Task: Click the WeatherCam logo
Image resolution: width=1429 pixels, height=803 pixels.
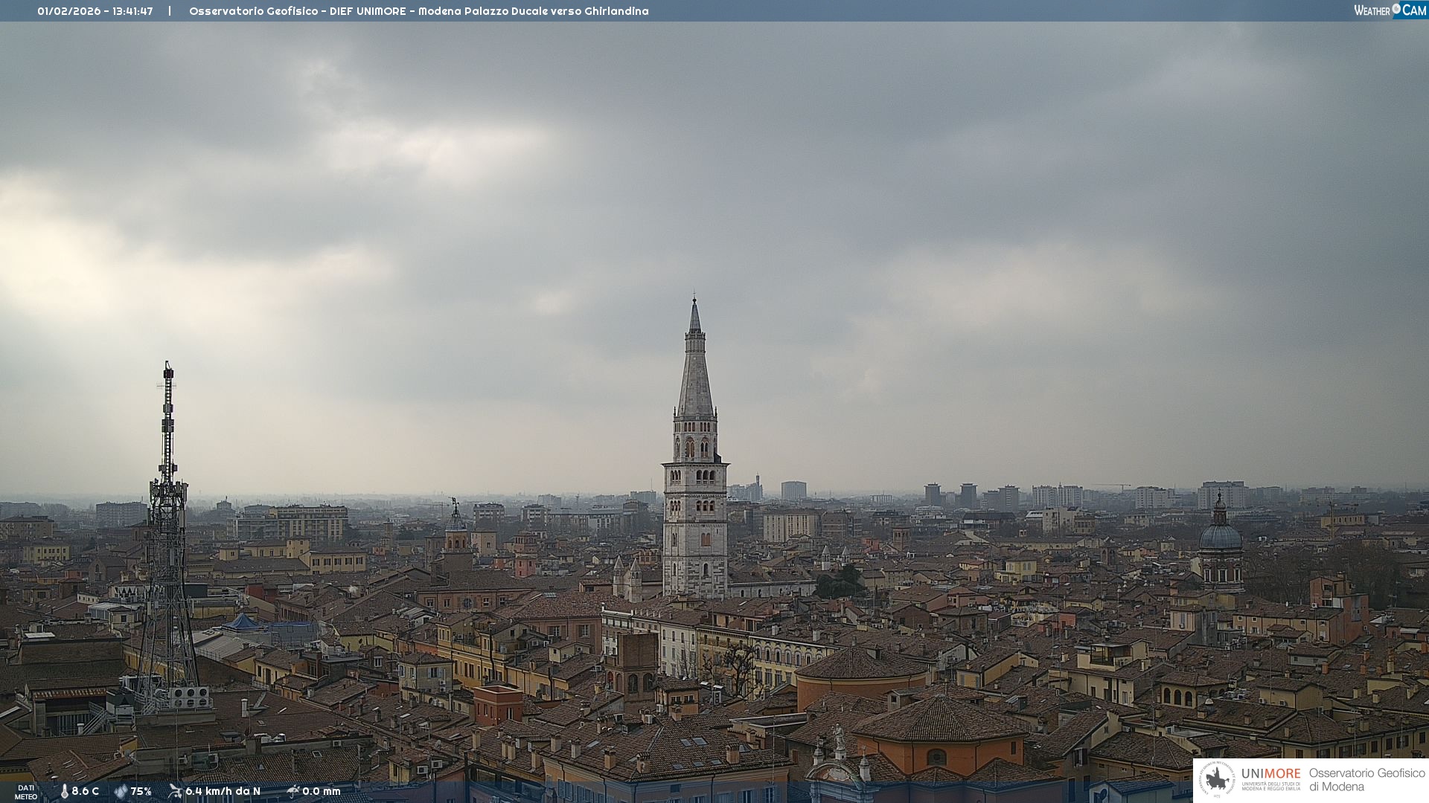Action: pyautogui.click(x=1390, y=10)
